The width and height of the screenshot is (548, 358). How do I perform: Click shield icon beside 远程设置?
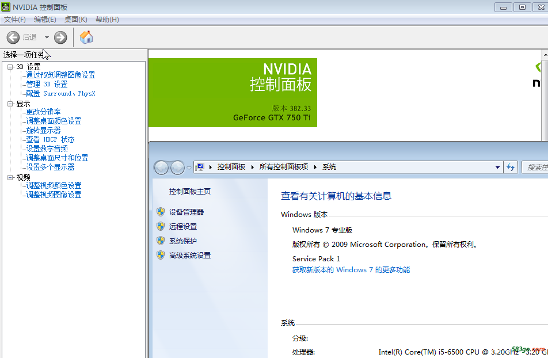click(x=161, y=226)
